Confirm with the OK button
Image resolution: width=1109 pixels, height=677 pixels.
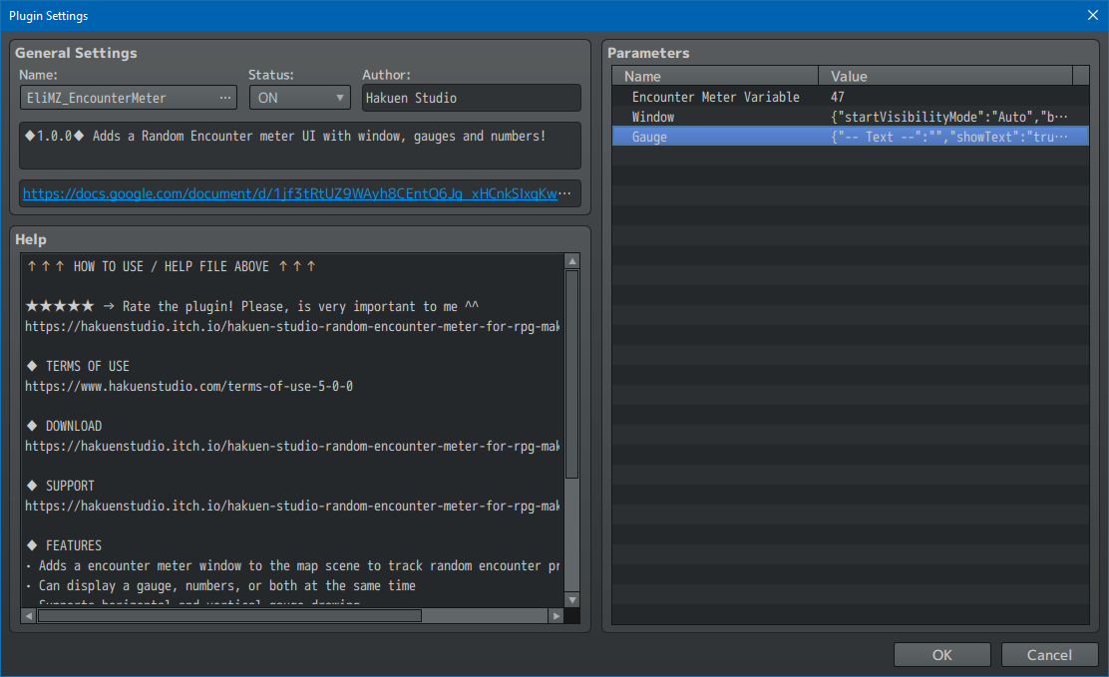coord(942,655)
